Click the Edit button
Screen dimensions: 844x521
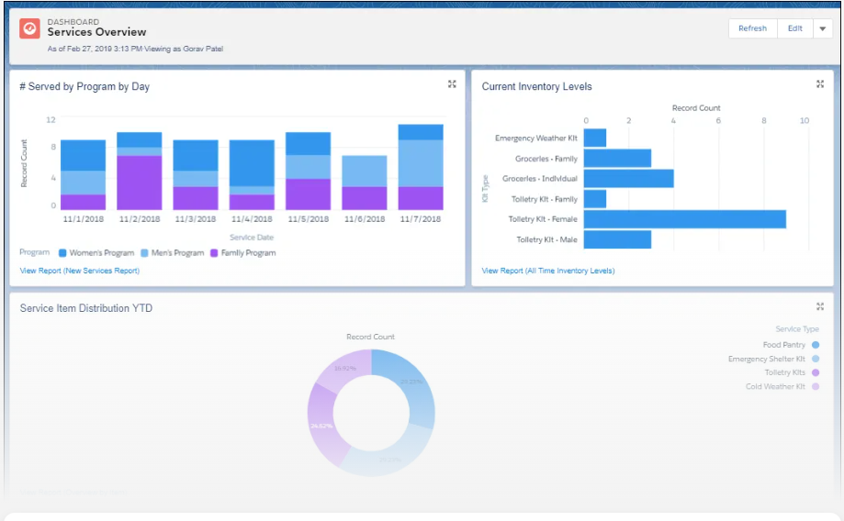point(795,28)
